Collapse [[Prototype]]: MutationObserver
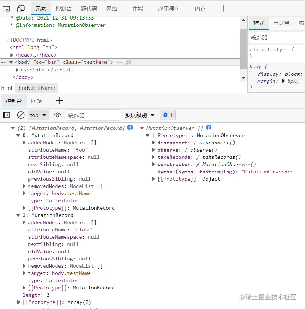Screen dimensions: 305x309 click(x=147, y=135)
